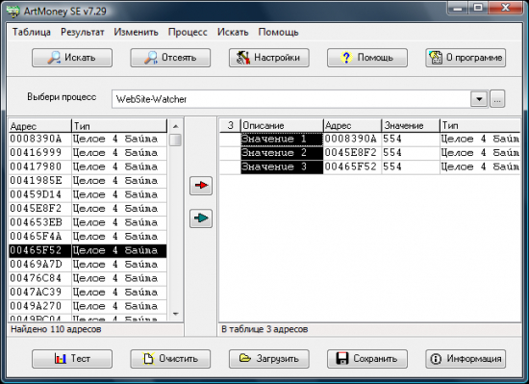Image resolution: width=529 pixels, height=384 pixels.
Task: Click the results list scroll-down arrow
Action: point(175,314)
